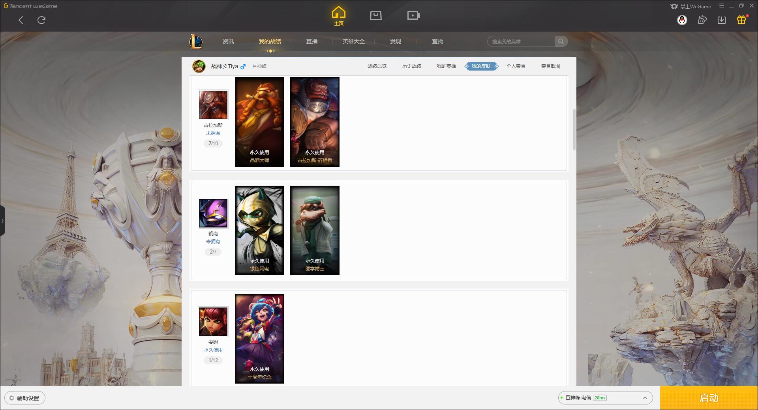Viewport: 758px width, 410px height.
Task: Open the friends messaging icon
Action: point(702,20)
